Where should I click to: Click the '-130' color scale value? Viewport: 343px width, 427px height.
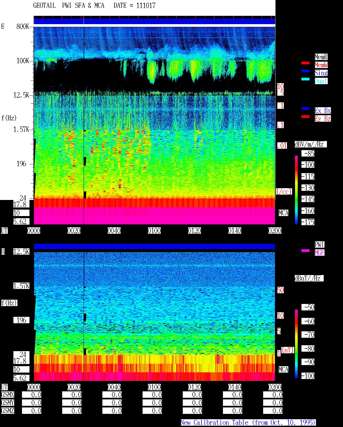click(308, 188)
